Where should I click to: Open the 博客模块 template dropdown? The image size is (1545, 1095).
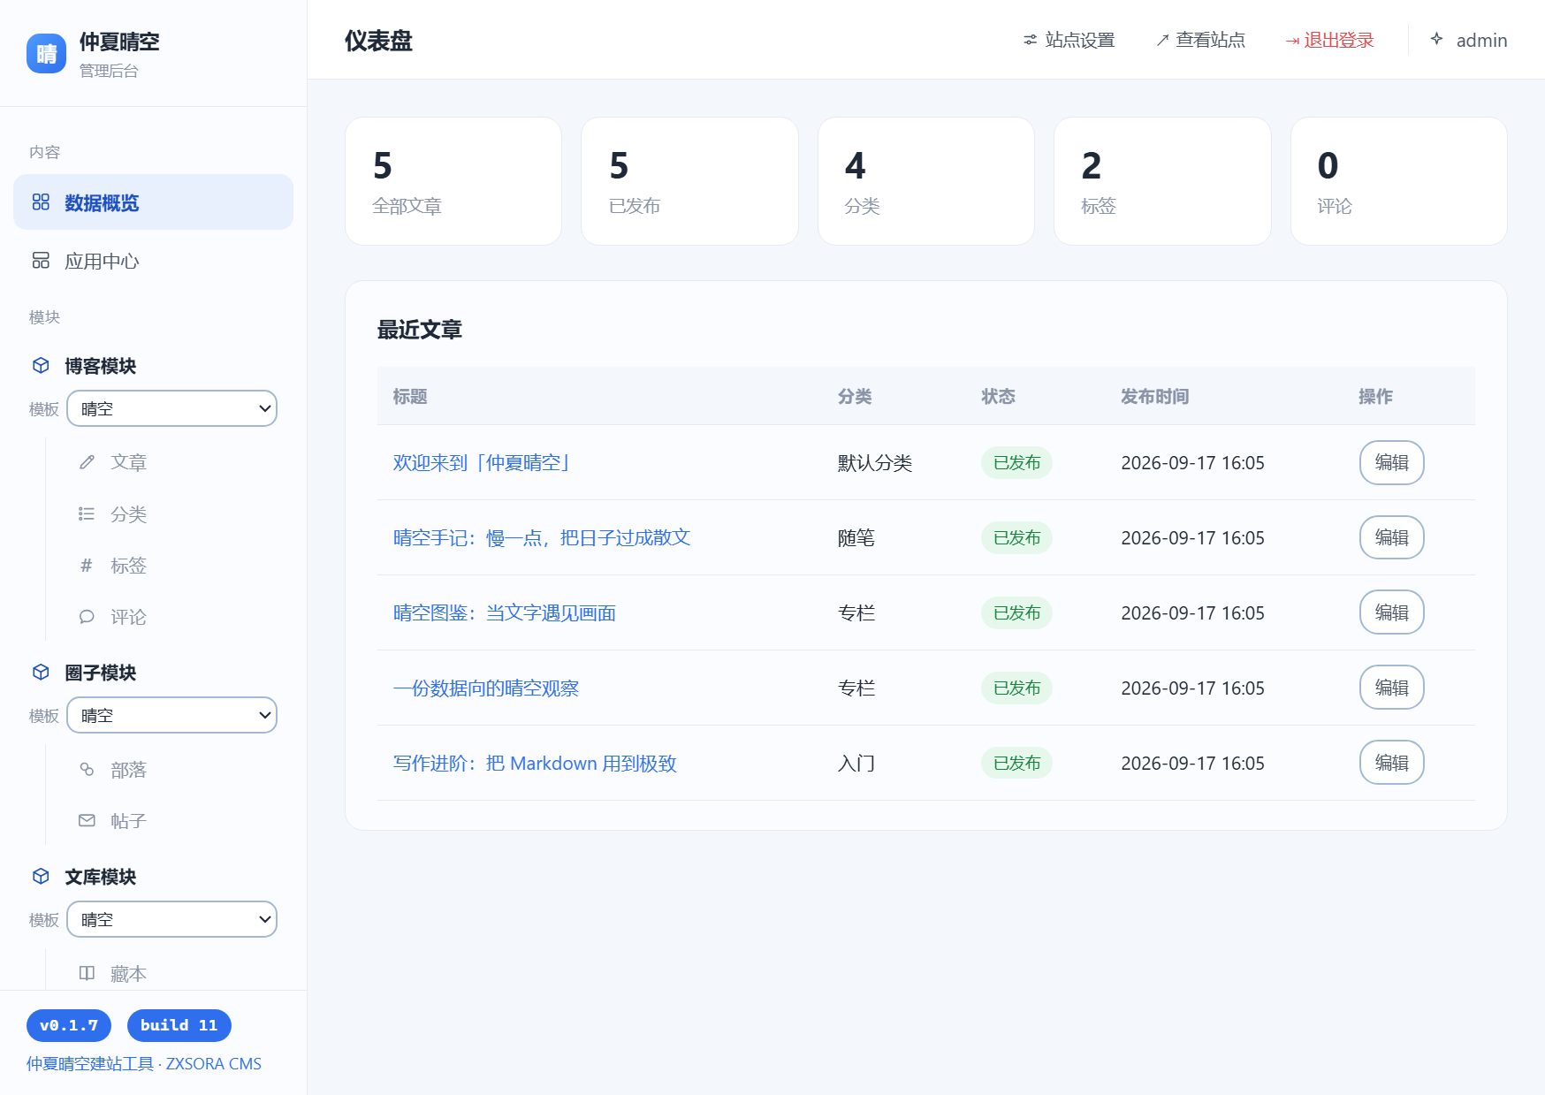[171, 408]
